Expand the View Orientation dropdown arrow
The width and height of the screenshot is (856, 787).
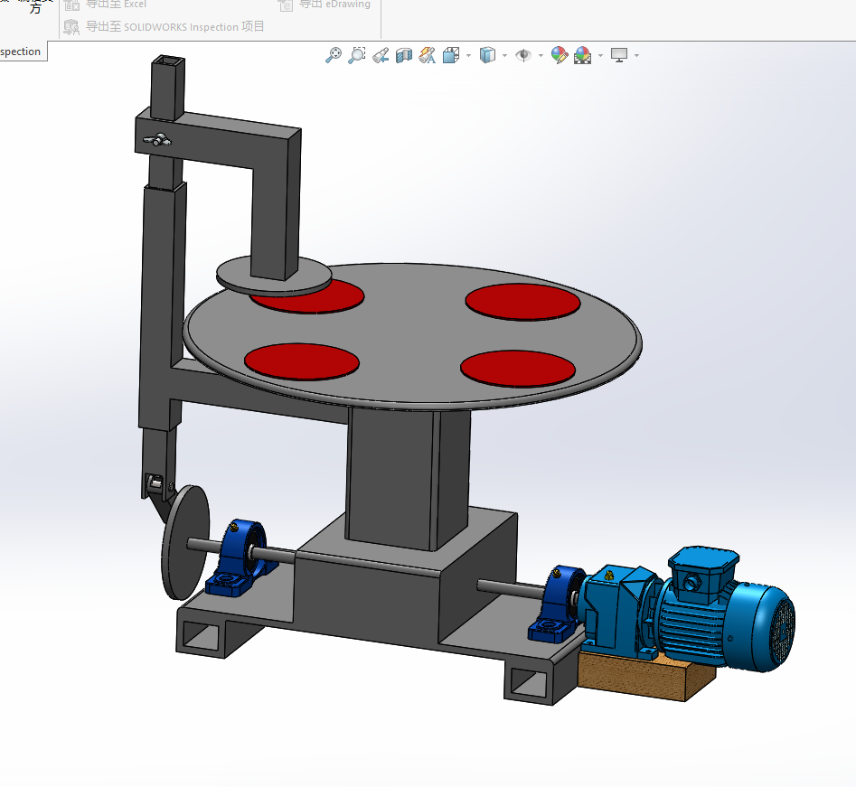[468, 55]
